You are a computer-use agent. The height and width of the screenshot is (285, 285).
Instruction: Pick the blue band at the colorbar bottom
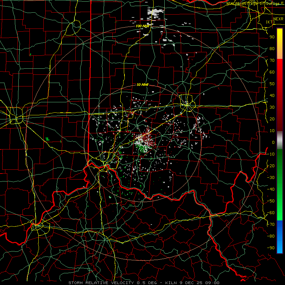coord(280,237)
